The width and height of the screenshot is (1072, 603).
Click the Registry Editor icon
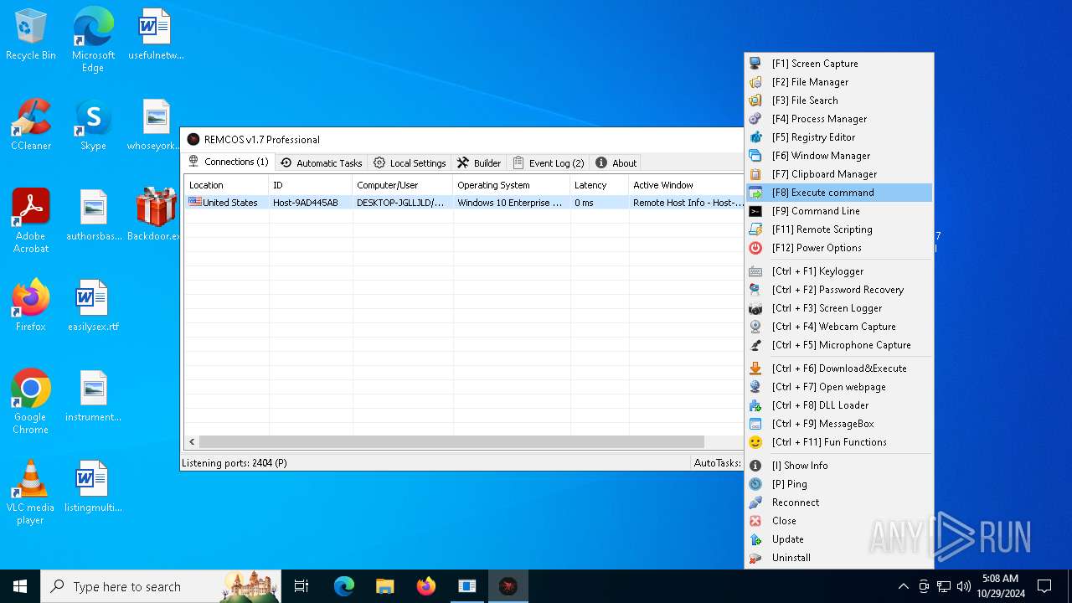point(755,137)
